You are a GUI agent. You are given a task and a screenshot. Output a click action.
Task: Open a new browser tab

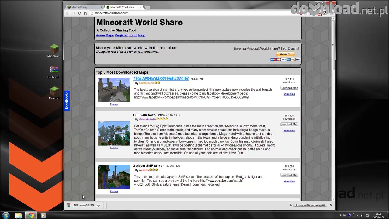tap(147, 7)
